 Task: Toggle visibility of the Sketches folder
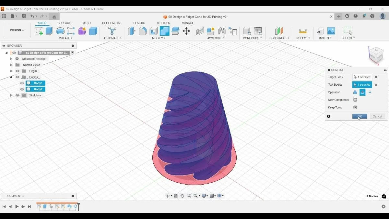[x=18, y=95]
